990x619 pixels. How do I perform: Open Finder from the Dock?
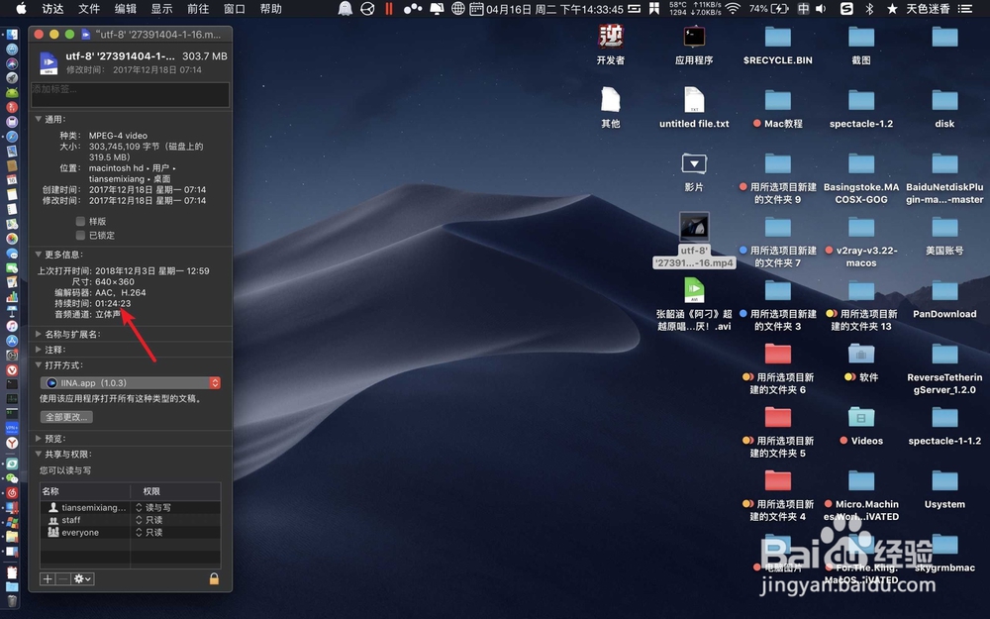tap(12, 34)
